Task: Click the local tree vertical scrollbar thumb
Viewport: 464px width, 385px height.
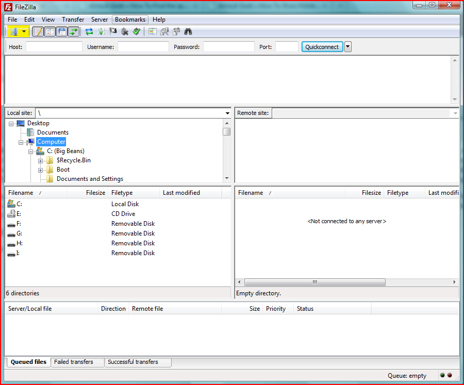Action: 227,132
